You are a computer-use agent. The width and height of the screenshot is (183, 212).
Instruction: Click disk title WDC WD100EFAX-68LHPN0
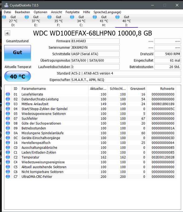click(74, 33)
